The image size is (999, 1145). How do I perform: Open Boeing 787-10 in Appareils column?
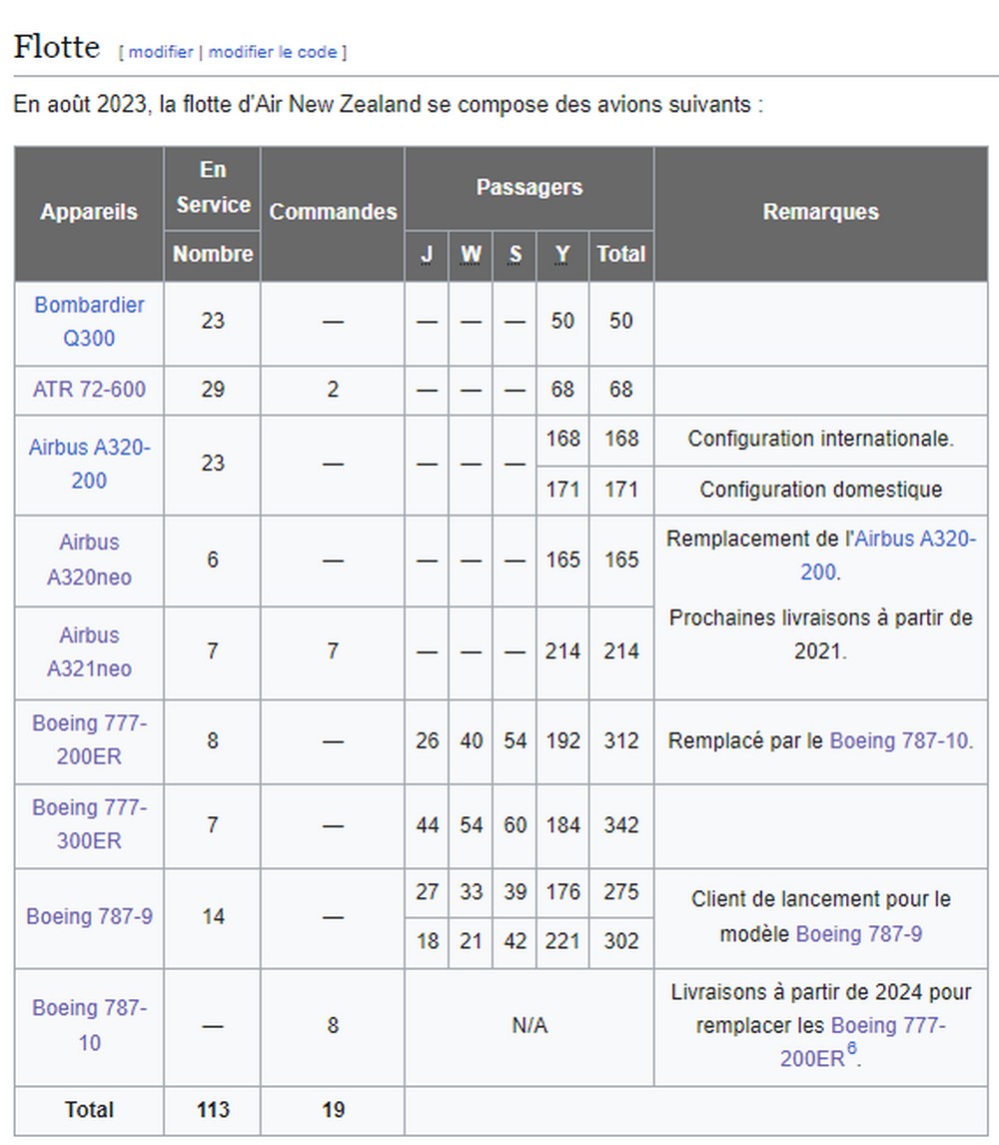point(89,1025)
